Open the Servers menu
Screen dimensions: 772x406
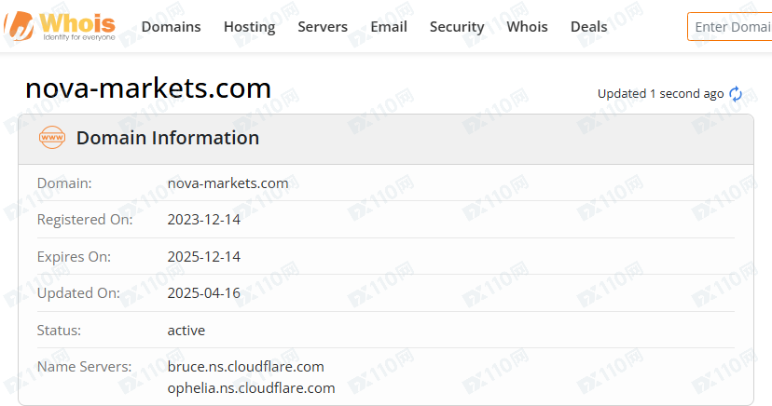pos(323,27)
